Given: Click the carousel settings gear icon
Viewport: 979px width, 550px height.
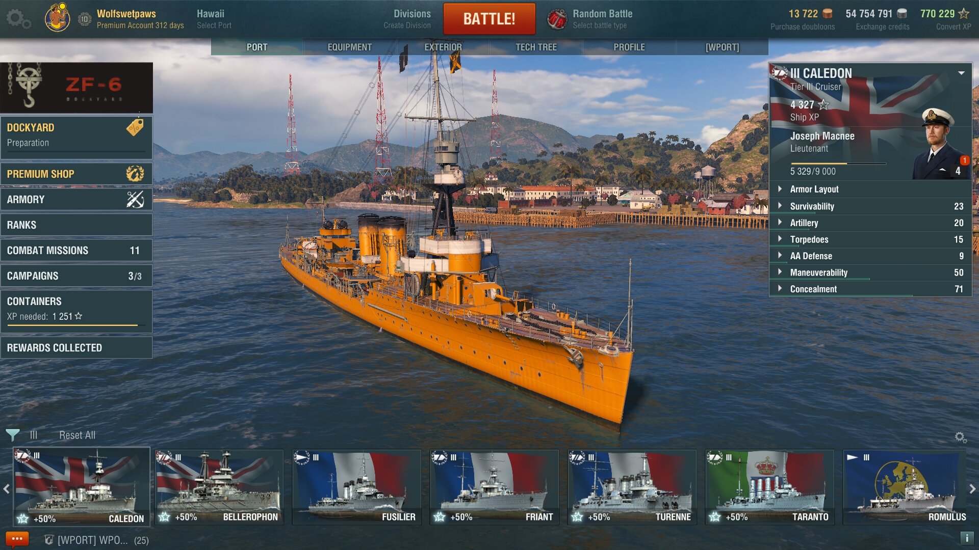Looking at the screenshot, I should click(960, 437).
